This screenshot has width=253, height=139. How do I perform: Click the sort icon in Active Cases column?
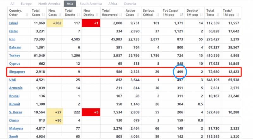137,15
